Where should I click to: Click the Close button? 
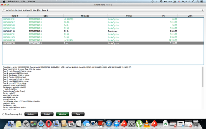tap(78, 114)
